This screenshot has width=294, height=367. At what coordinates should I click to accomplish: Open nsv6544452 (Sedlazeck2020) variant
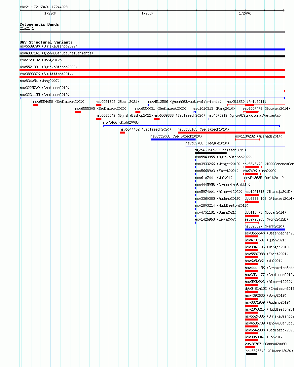coord(145,130)
